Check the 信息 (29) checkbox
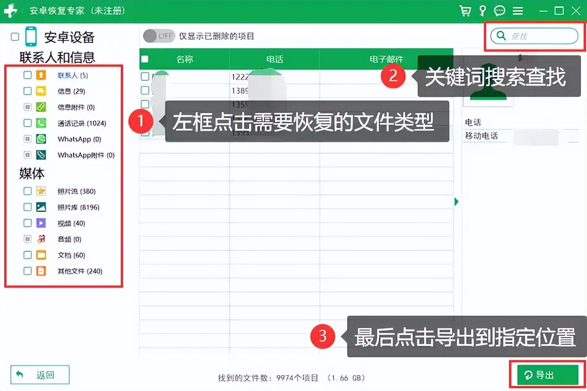 [27, 91]
